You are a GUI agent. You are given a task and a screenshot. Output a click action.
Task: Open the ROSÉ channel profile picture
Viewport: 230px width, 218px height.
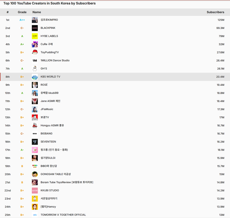pos(35,85)
